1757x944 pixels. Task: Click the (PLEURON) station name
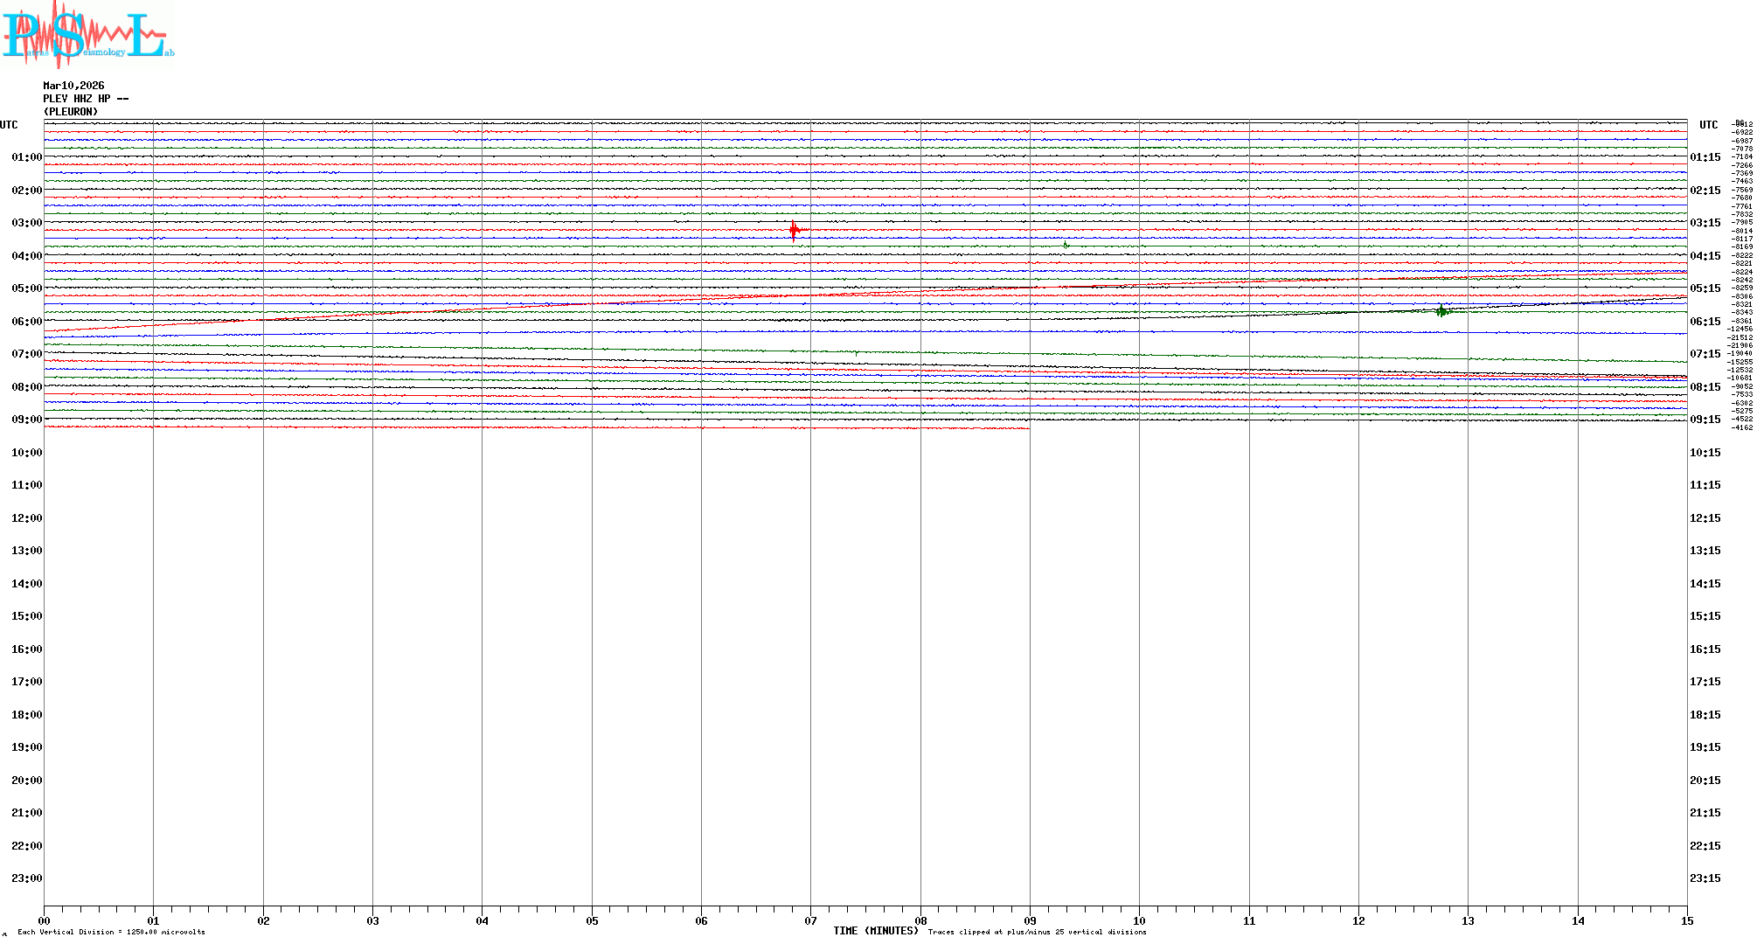(x=71, y=112)
